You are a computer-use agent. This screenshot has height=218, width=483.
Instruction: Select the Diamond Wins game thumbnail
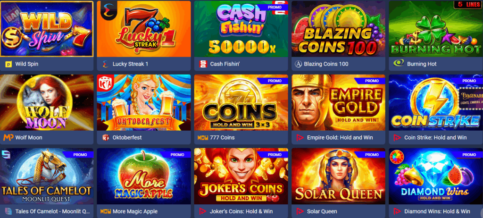point(435,176)
